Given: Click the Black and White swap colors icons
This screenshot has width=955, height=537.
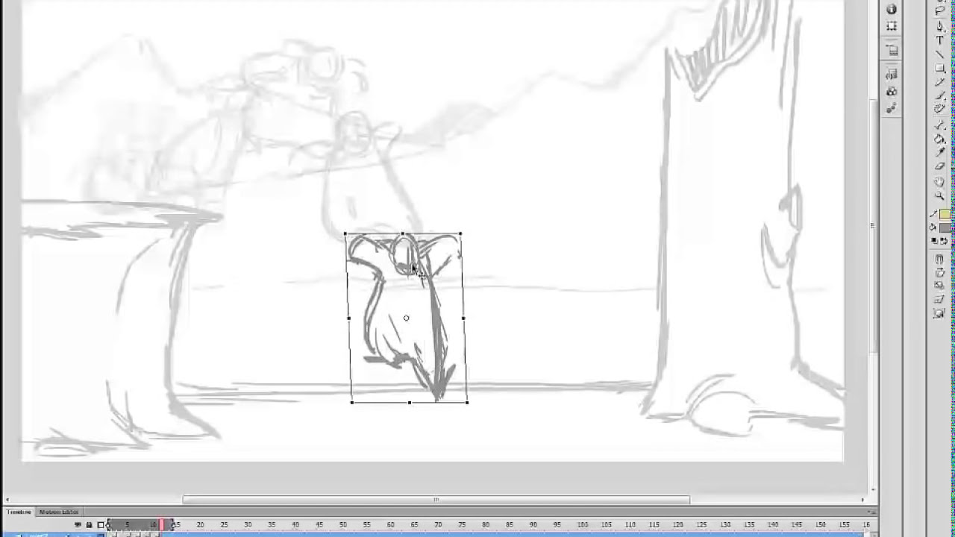Looking at the screenshot, I should [939, 240].
